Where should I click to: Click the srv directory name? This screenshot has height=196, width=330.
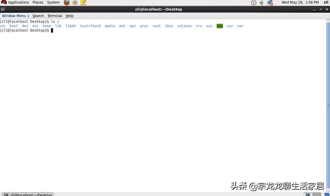click(x=199, y=26)
